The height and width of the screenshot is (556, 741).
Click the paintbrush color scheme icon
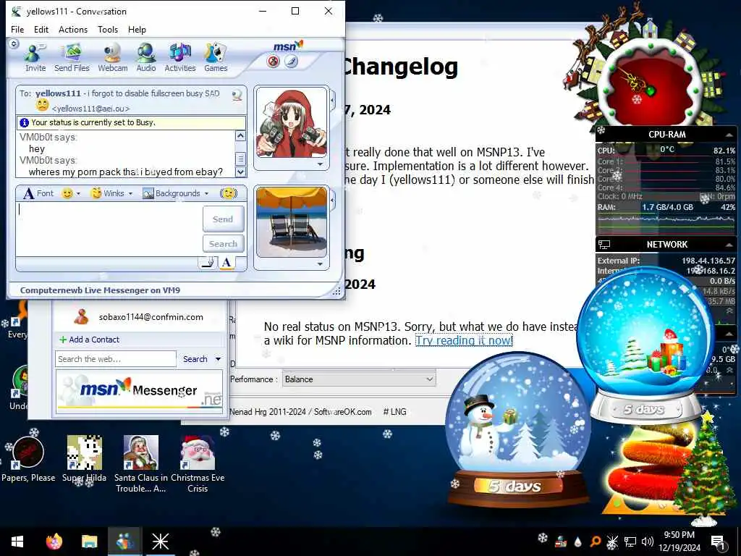point(292,62)
